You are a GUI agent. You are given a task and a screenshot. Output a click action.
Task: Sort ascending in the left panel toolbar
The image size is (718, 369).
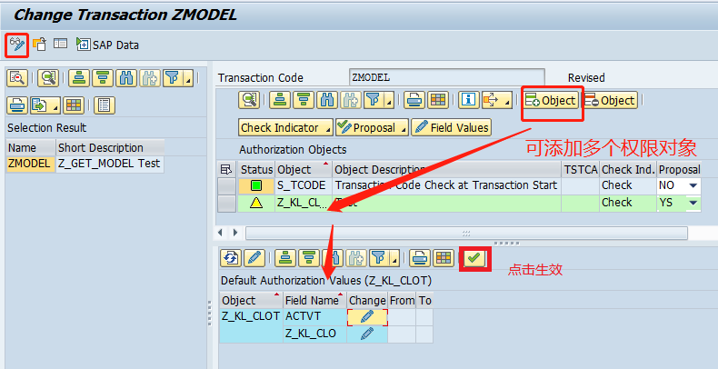pos(79,78)
